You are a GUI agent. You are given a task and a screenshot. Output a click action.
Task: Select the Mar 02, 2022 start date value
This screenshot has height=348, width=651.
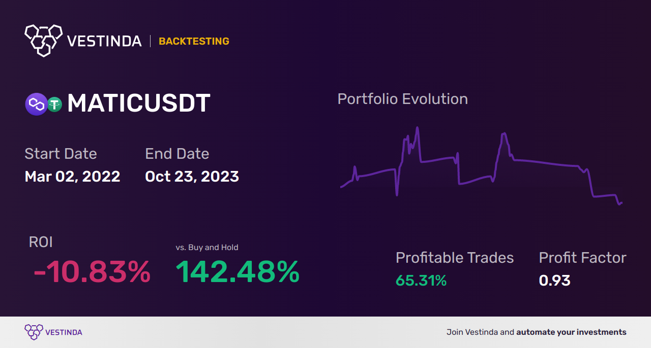(x=72, y=176)
